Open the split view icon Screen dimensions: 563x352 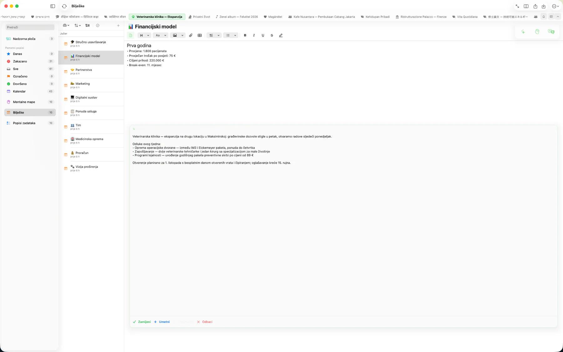click(x=526, y=6)
